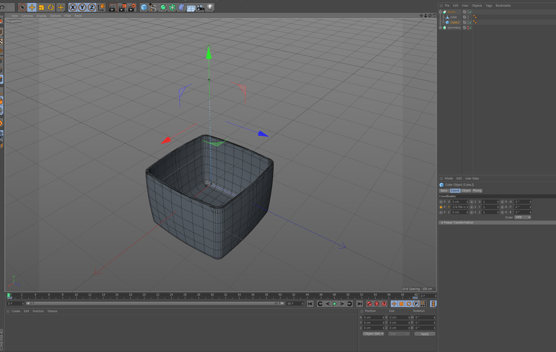
Task: Toggle Position keyframe recording in timeline bar
Action: tap(394, 304)
